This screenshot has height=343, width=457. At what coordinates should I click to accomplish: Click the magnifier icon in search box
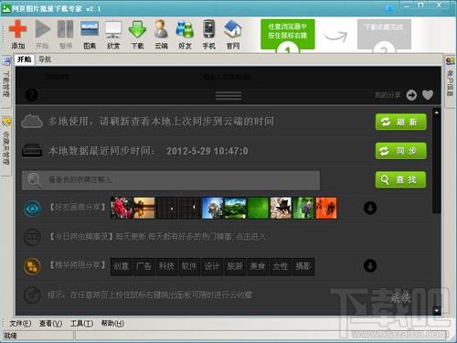click(x=34, y=180)
